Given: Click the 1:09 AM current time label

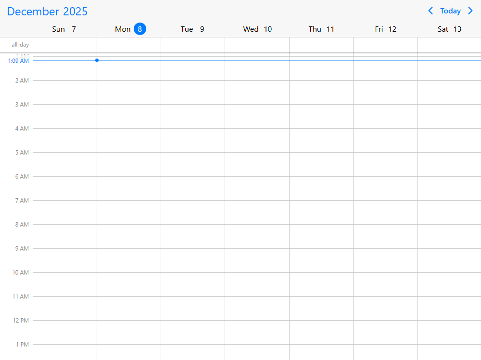Looking at the screenshot, I should click(x=18, y=61).
